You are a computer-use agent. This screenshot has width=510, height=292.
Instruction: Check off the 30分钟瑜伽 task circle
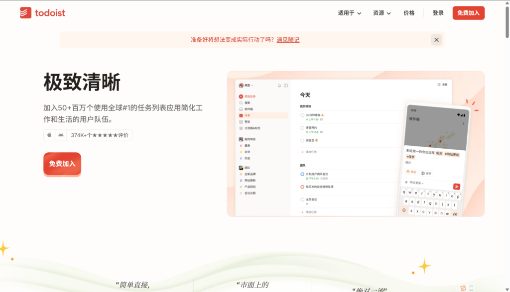(x=303, y=115)
